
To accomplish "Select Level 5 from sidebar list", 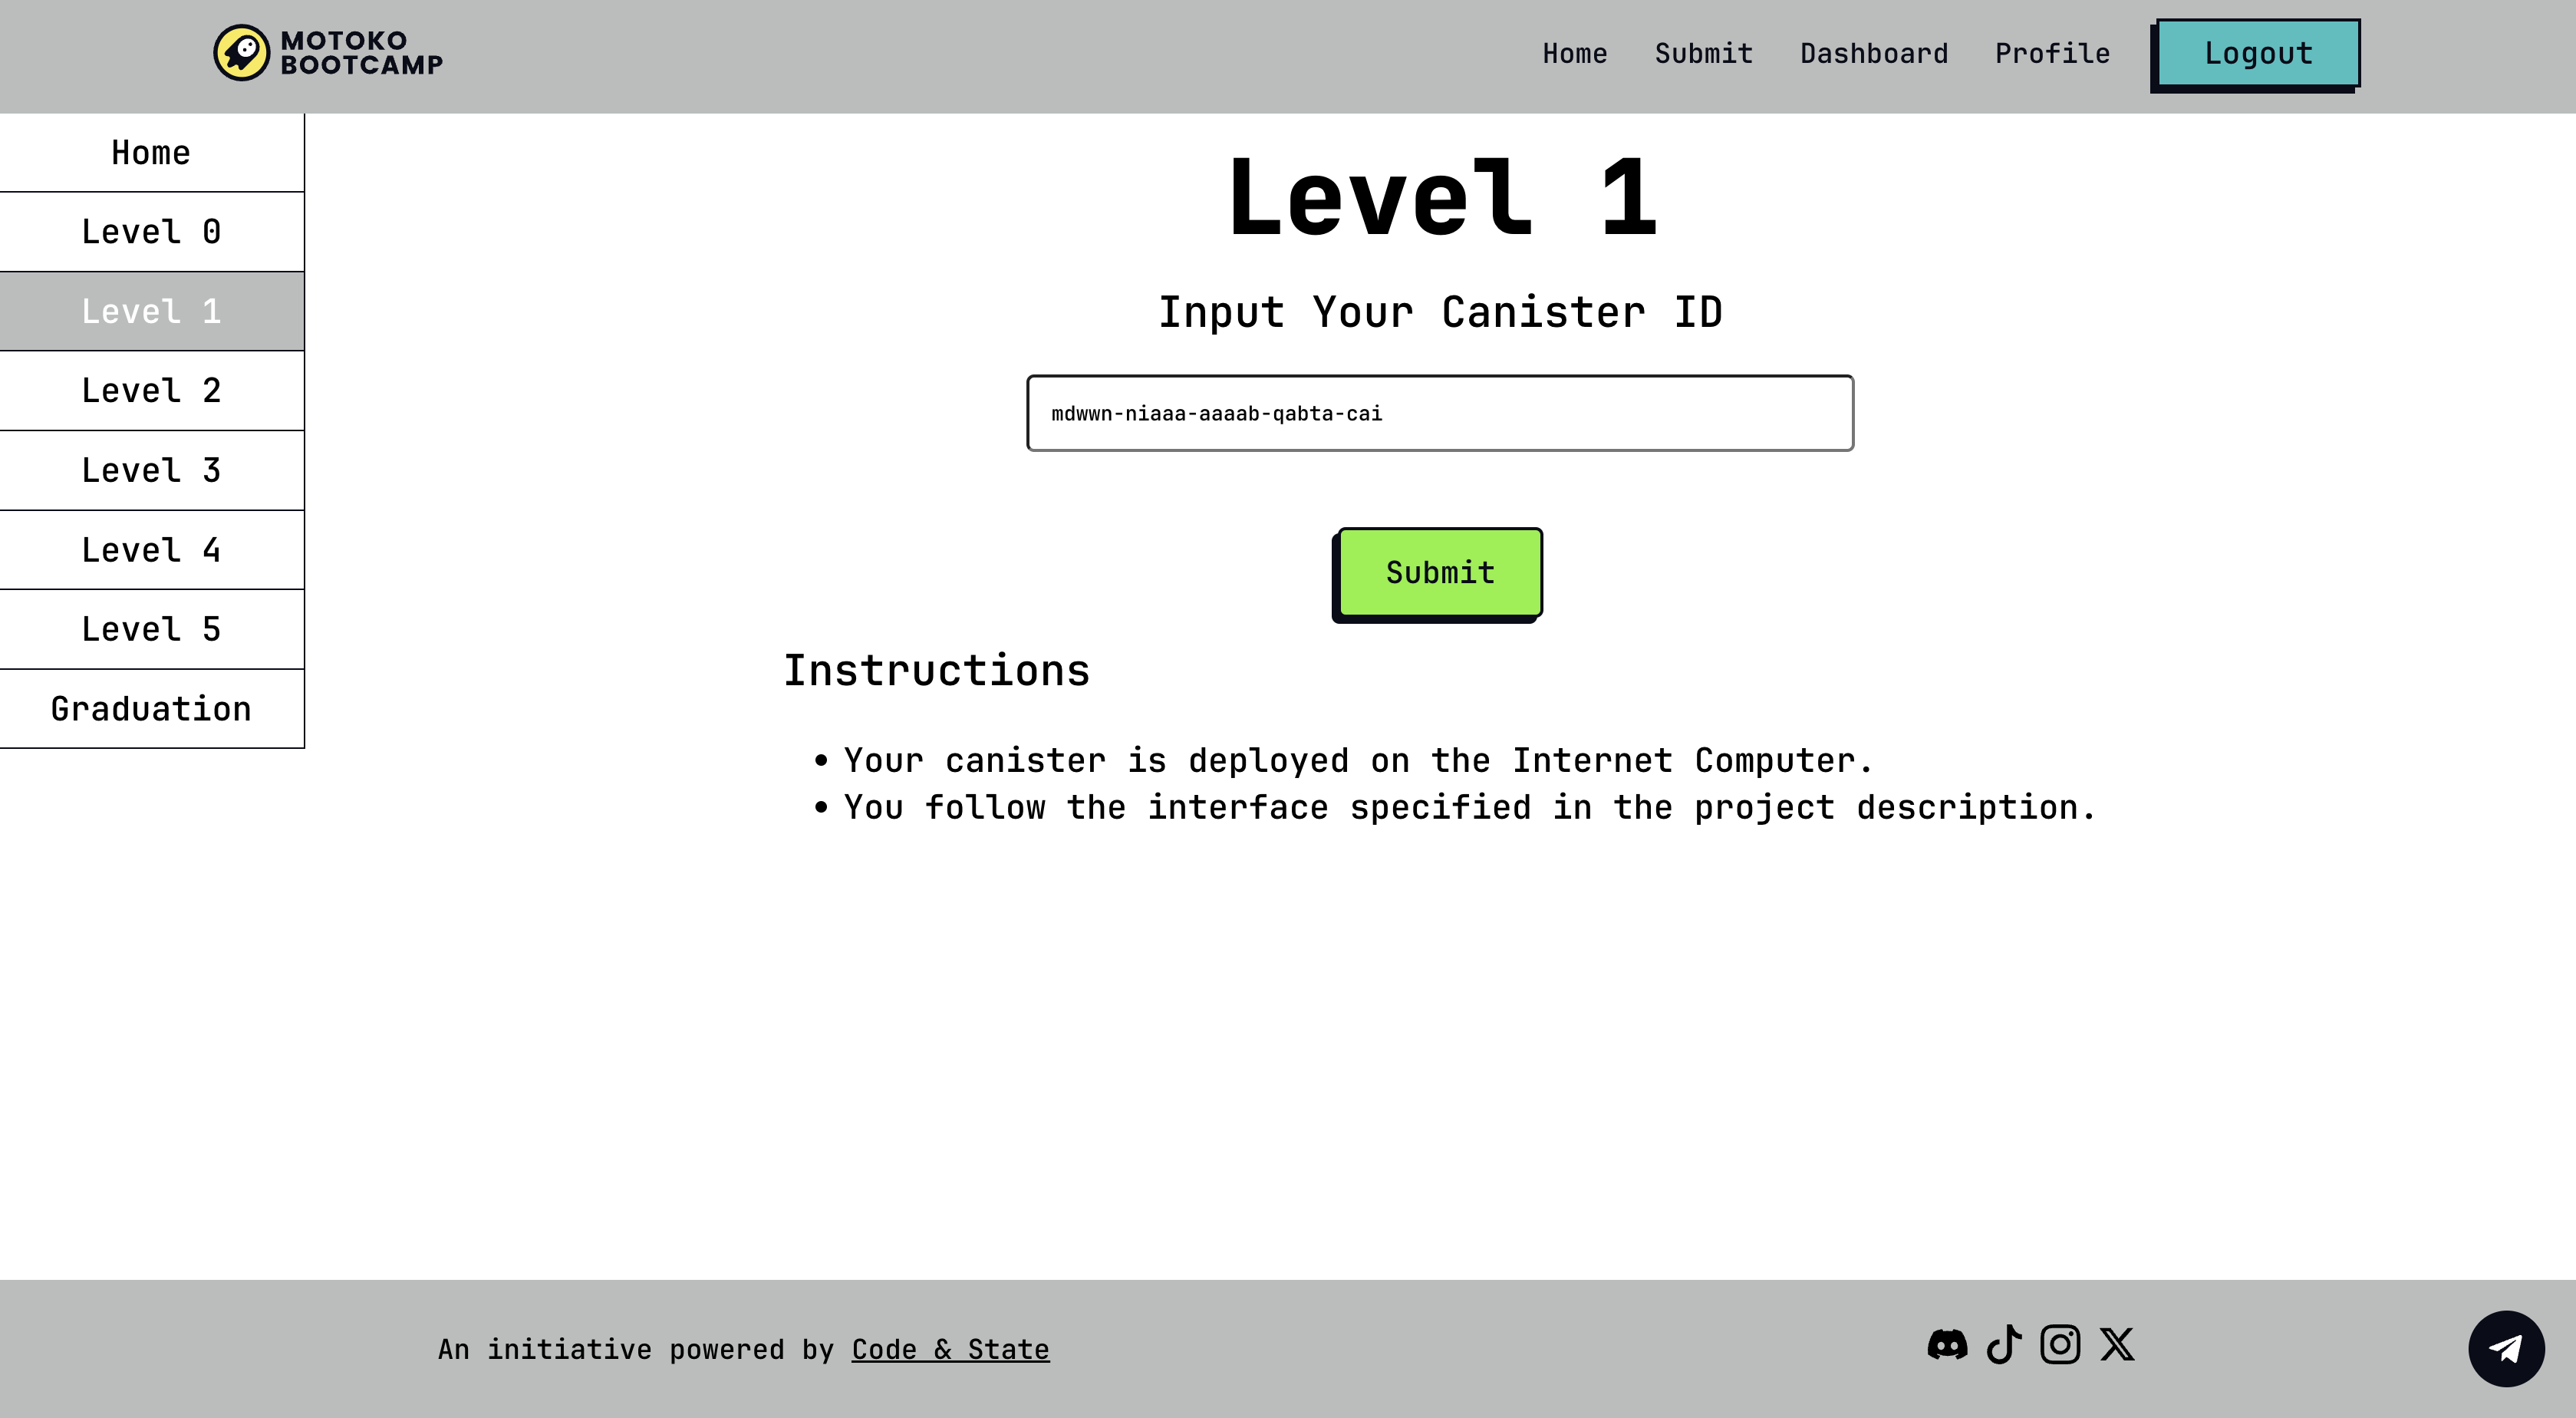I will (x=150, y=627).
